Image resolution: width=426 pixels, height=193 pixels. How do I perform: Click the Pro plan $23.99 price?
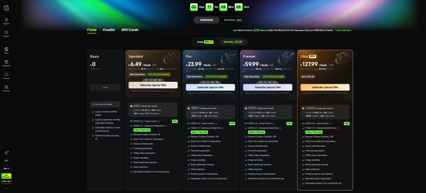click(194, 64)
